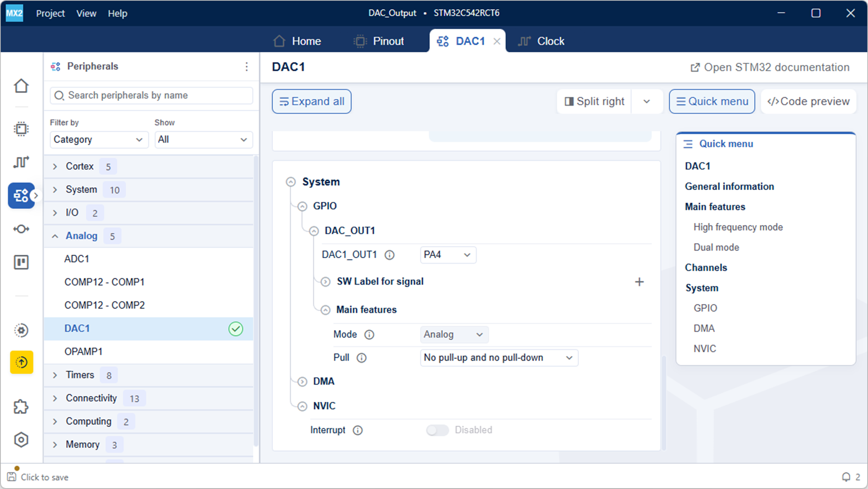Open Peripherals panel three-dot menu
This screenshot has width=868, height=489.
(x=246, y=67)
